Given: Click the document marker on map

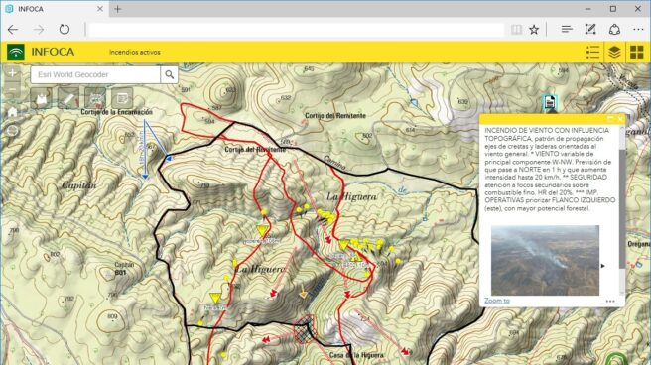Looking at the screenshot, I should (550, 102).
